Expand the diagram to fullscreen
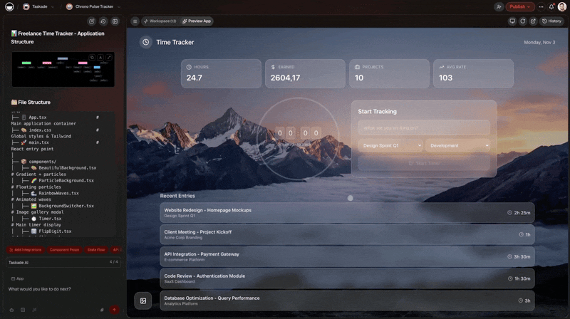570x319 pixels. pyautogui.click(x=109, y=58)
